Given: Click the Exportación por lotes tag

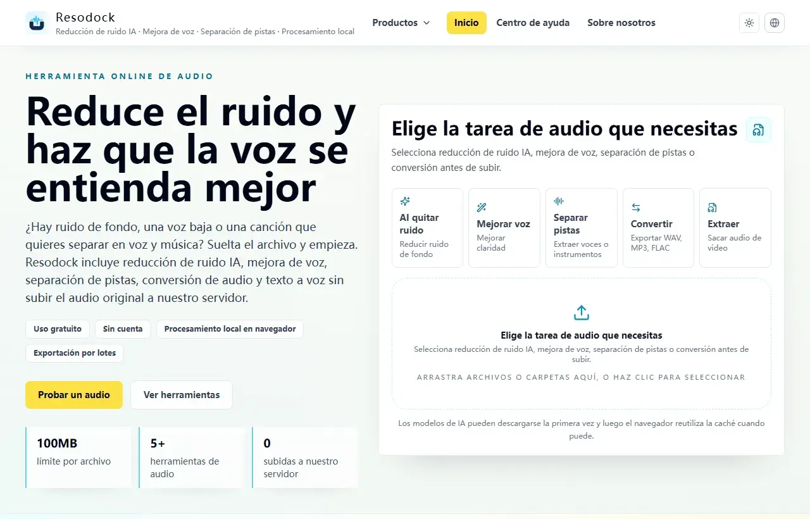Looking at the screenshot, I should (x=75, y=353).
